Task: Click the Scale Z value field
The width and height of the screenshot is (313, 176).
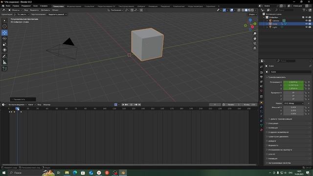Action: [x=293, y=114]
